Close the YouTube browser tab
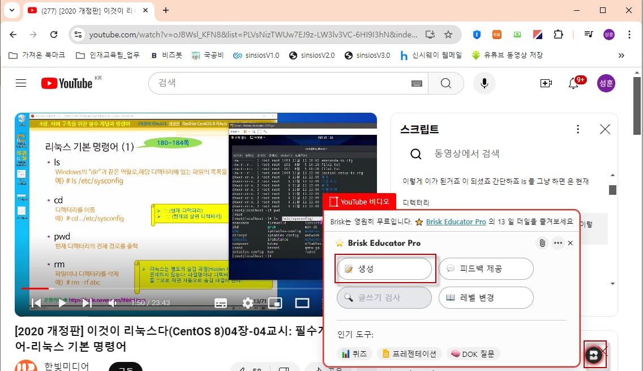Viewport: 643px width, 371px height. click(145, 10)
